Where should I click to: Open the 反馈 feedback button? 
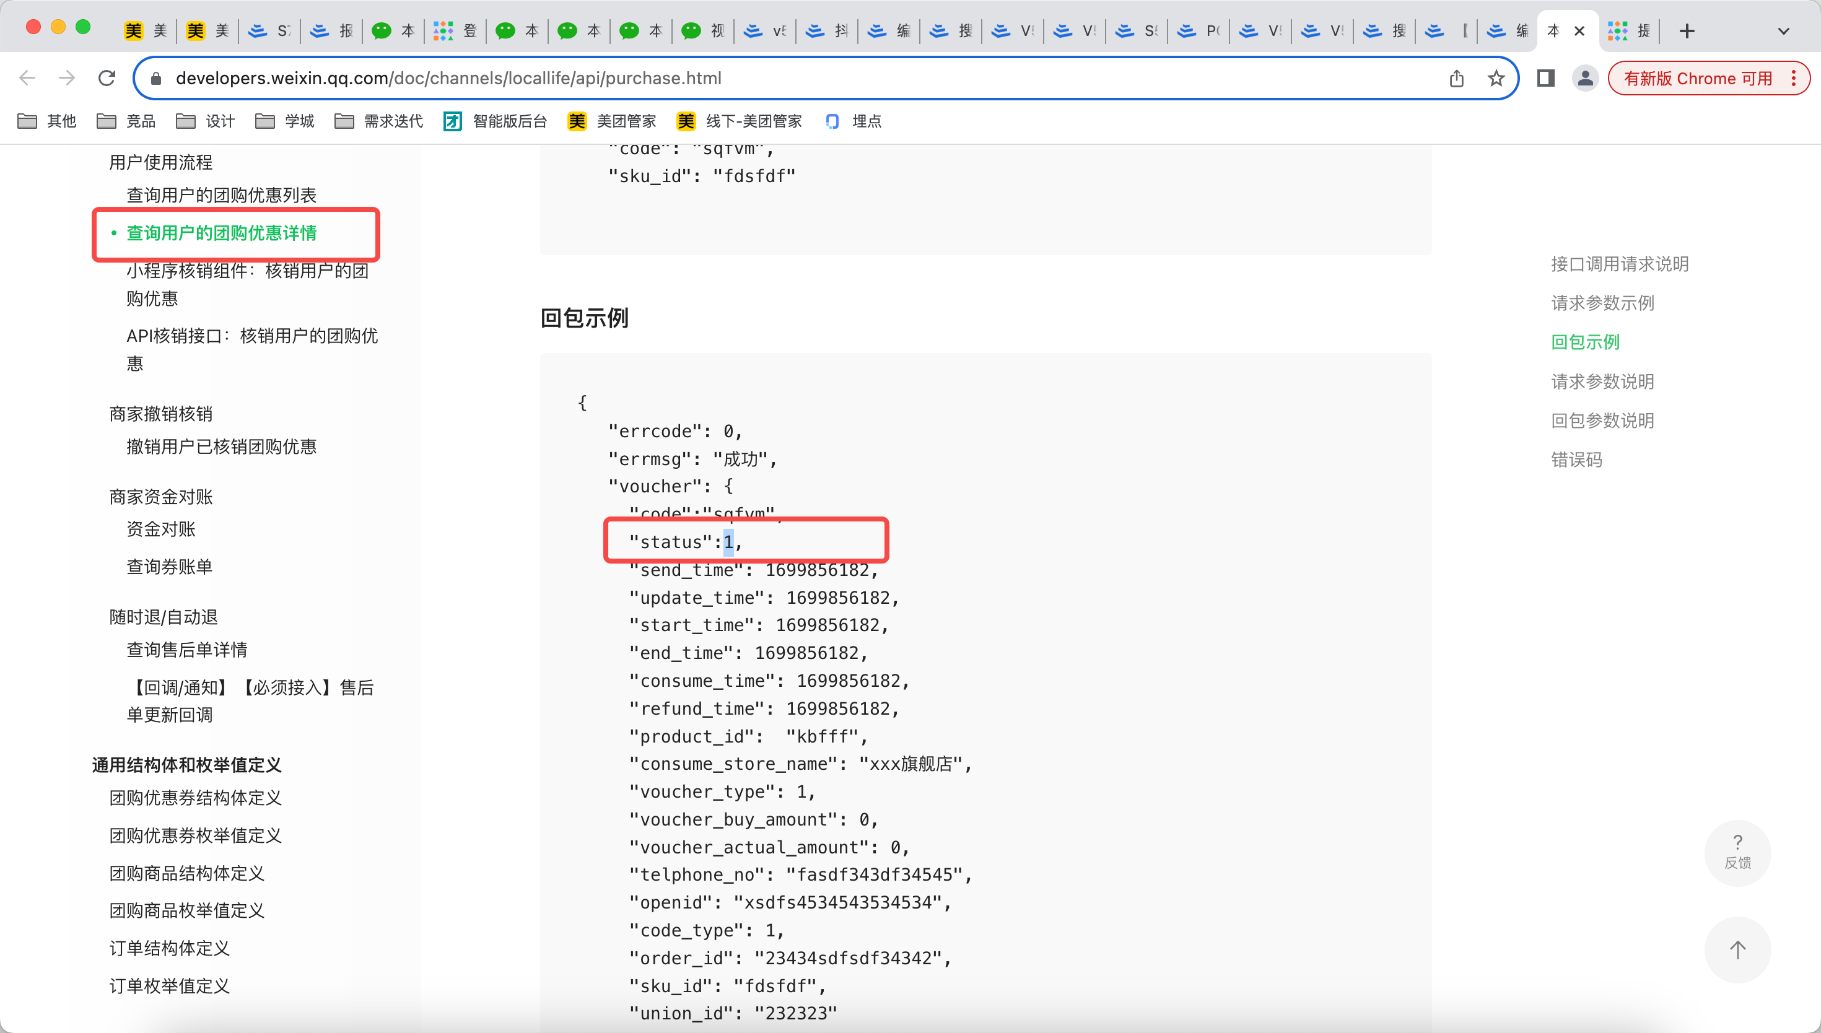click(1737, 853)
